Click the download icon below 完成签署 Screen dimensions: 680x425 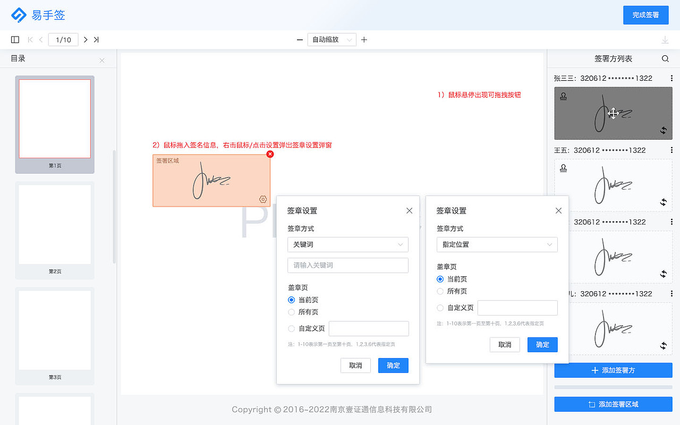click(x=664, y=39)
